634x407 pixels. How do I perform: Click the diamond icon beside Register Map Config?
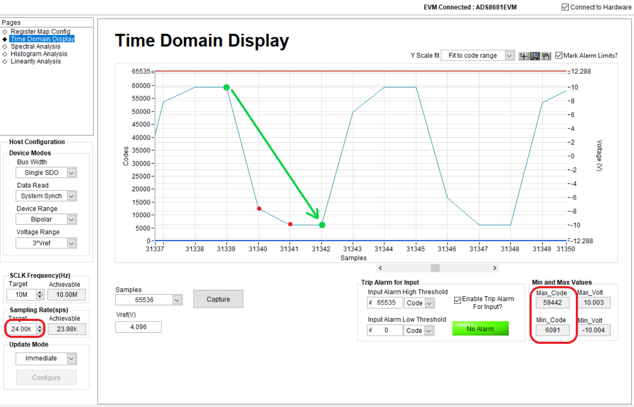[x=6, y=31]
